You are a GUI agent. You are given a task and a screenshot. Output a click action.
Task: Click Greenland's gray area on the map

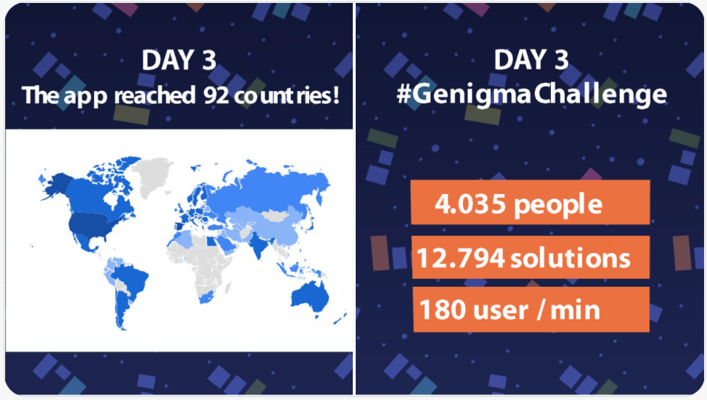[151, 177]
